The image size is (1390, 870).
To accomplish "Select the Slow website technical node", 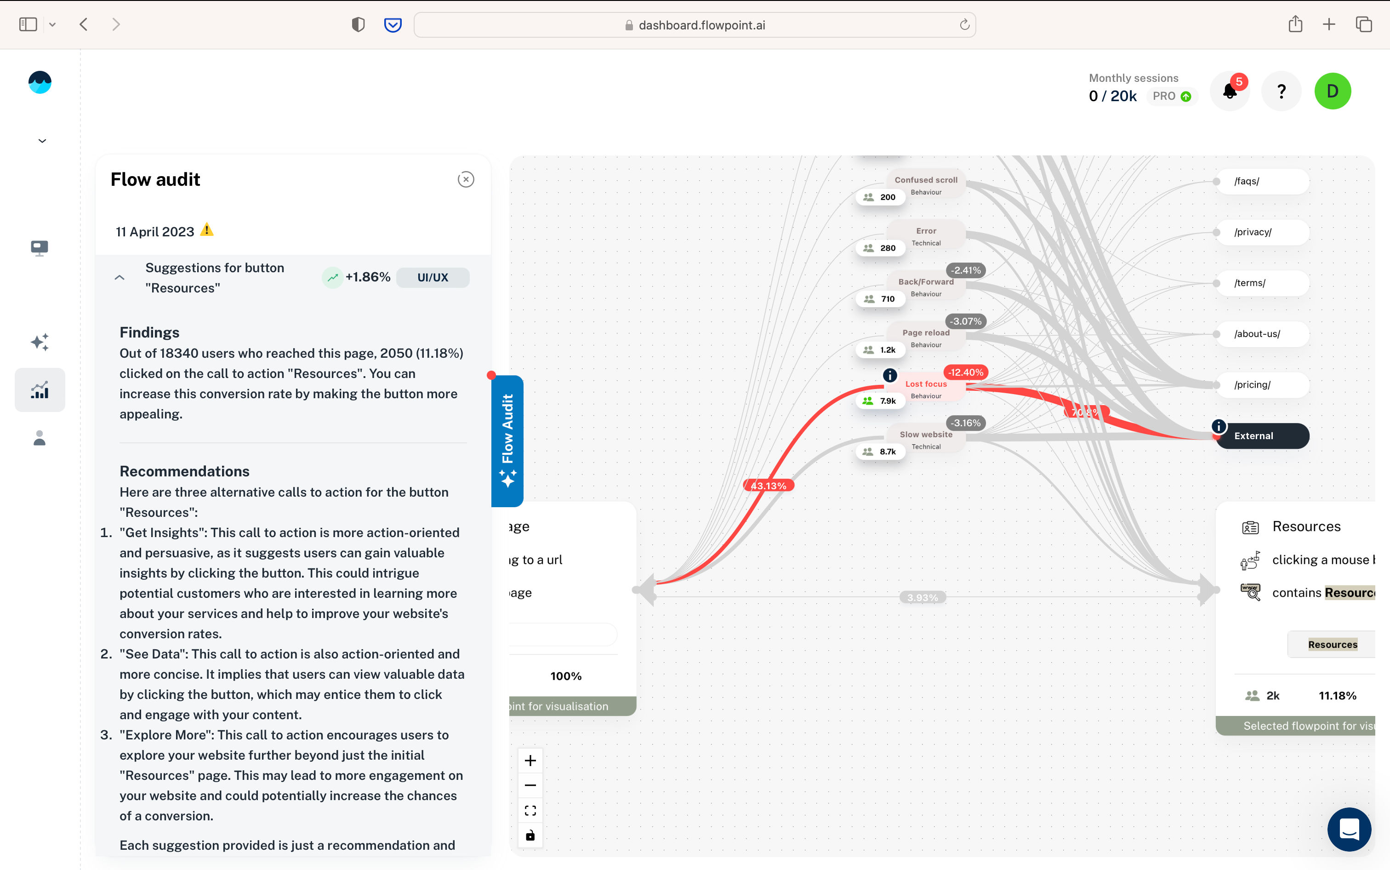I will pyautogui.click(x=926, y=440).
